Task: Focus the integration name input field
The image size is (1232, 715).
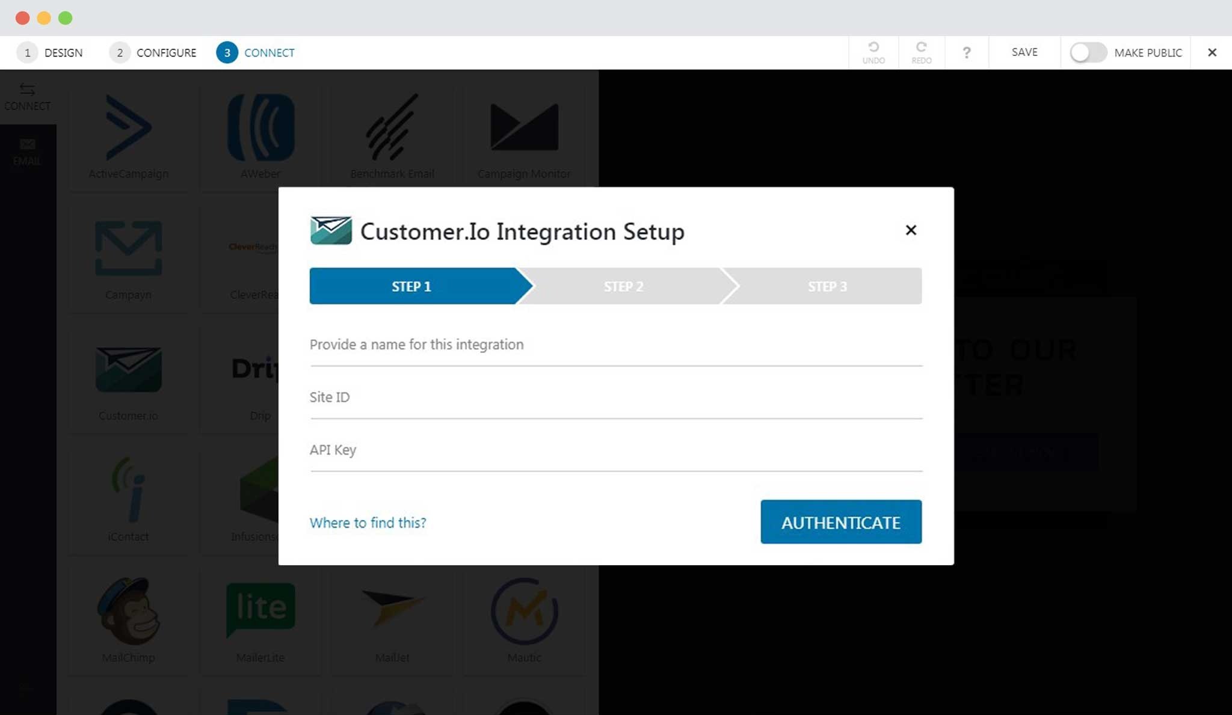Action: pos(616,345)
